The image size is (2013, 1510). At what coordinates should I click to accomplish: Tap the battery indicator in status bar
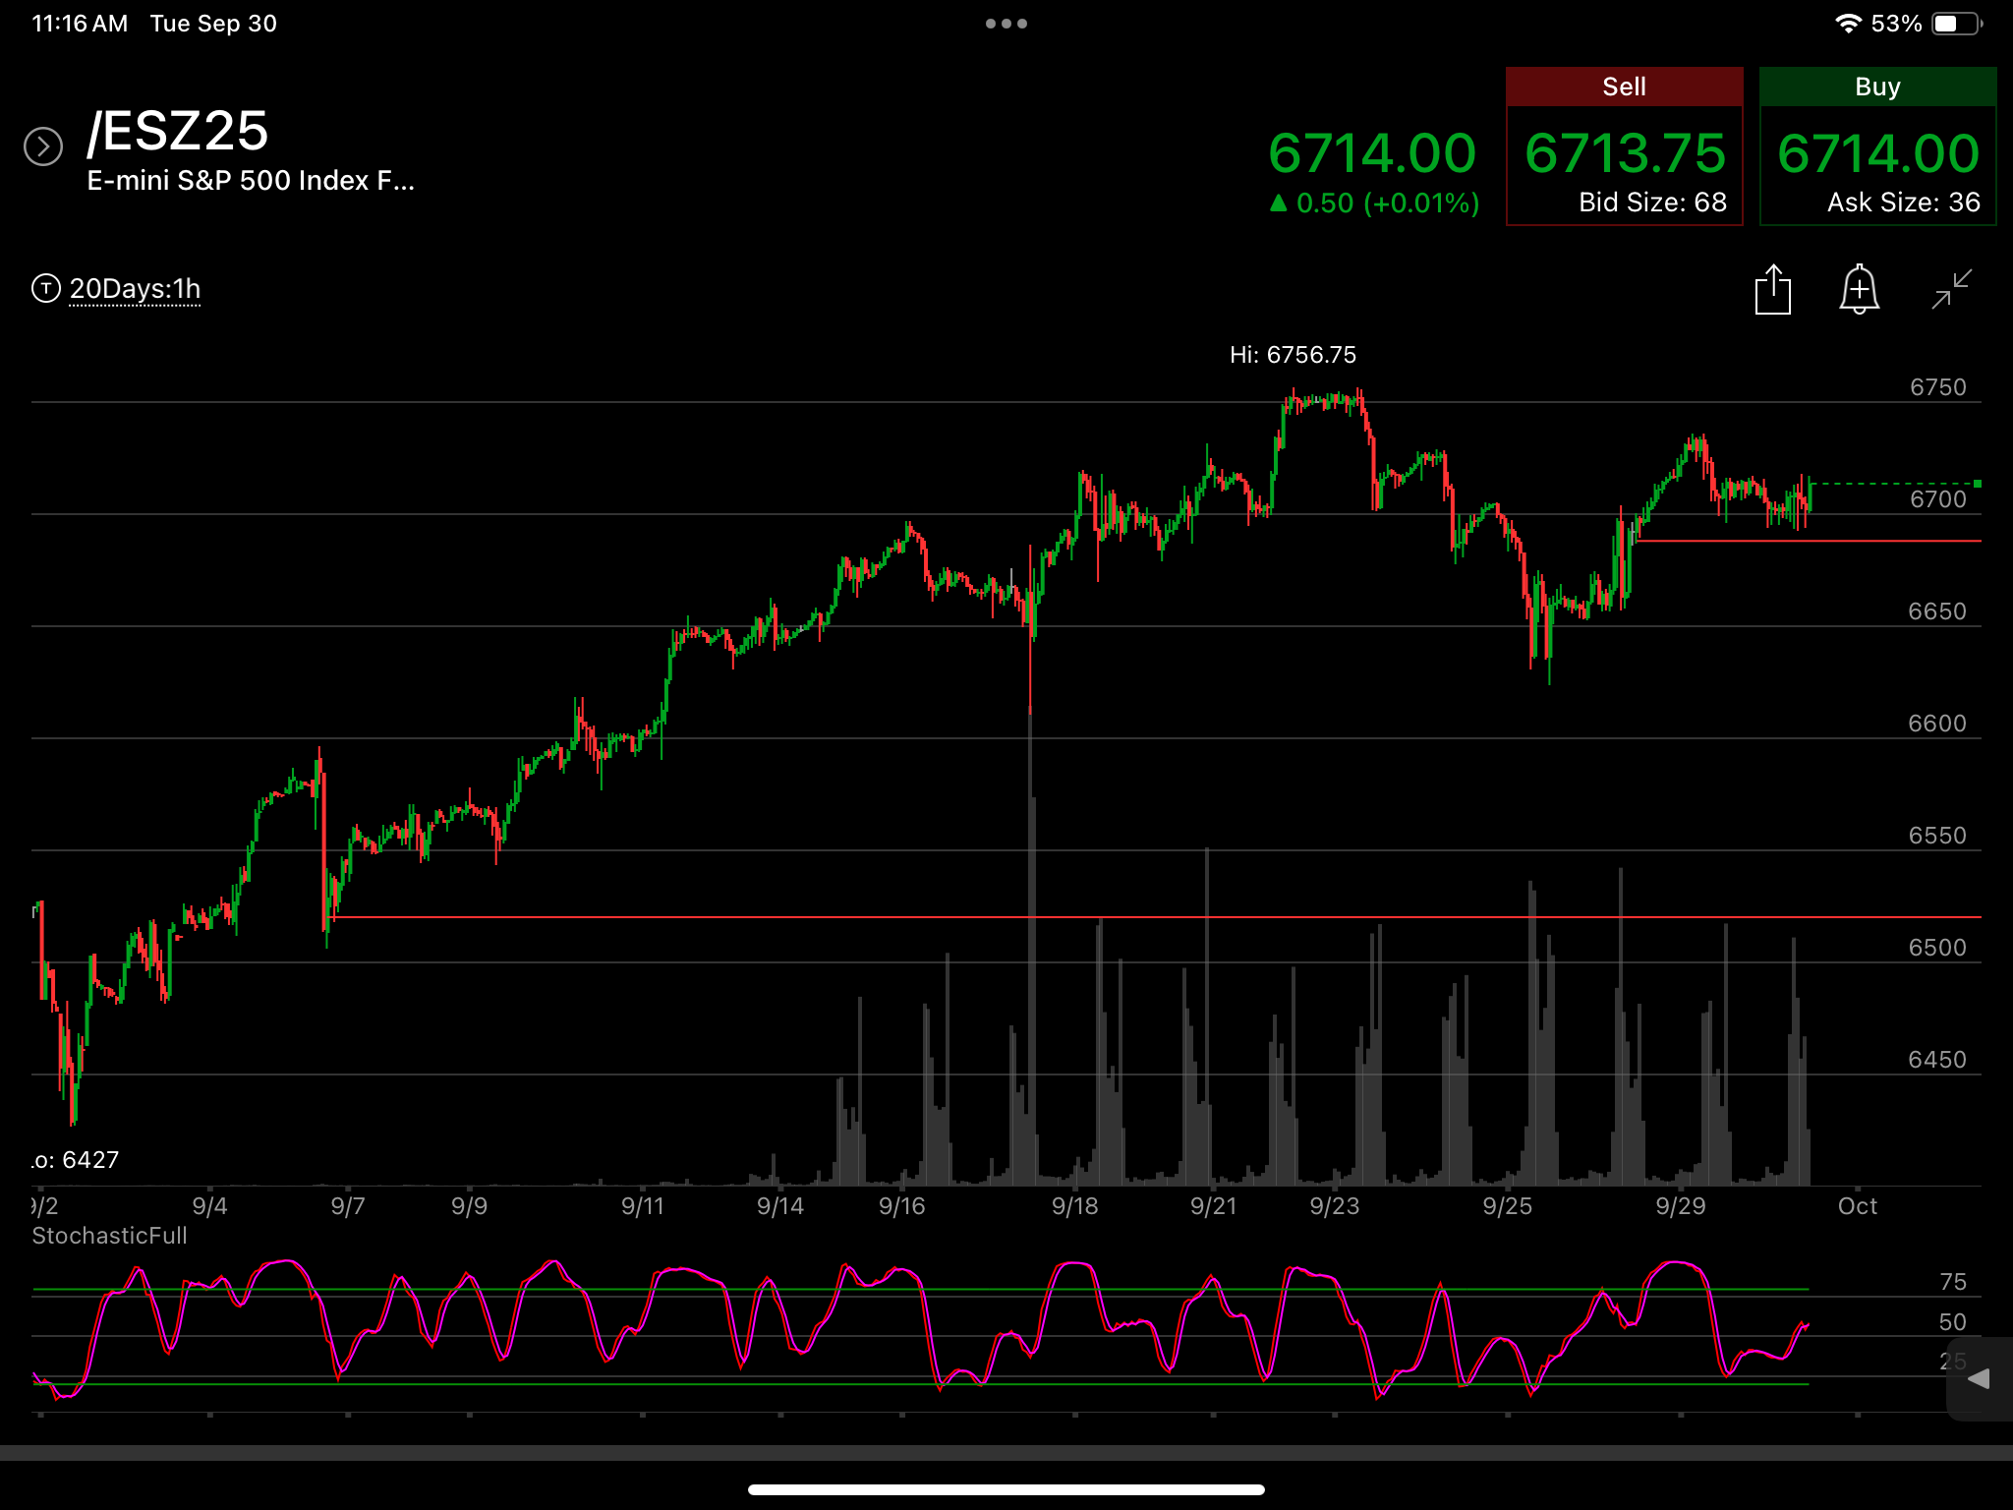click(1957, 24)
